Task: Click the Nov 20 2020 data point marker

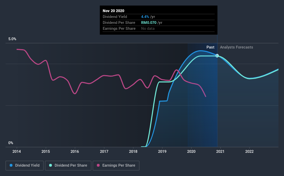Action: tap(217, 56)
